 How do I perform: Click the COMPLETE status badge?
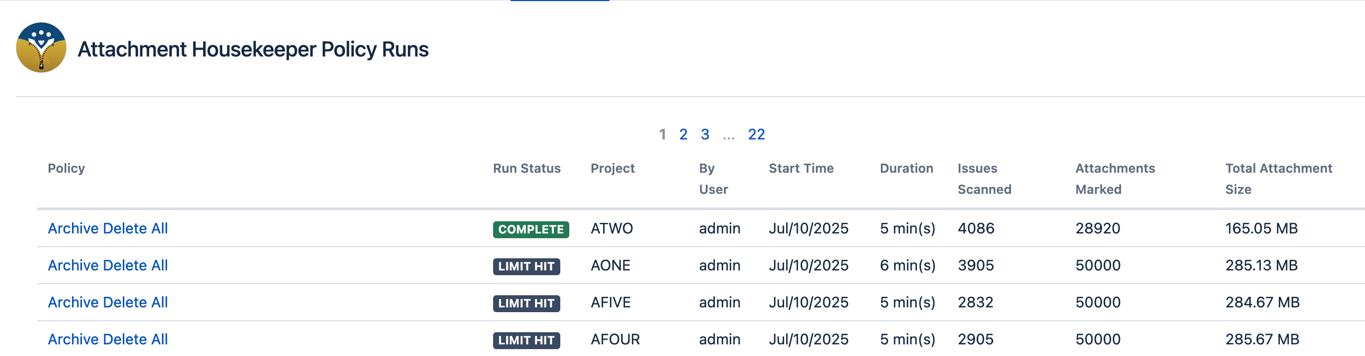pos(531,230)
